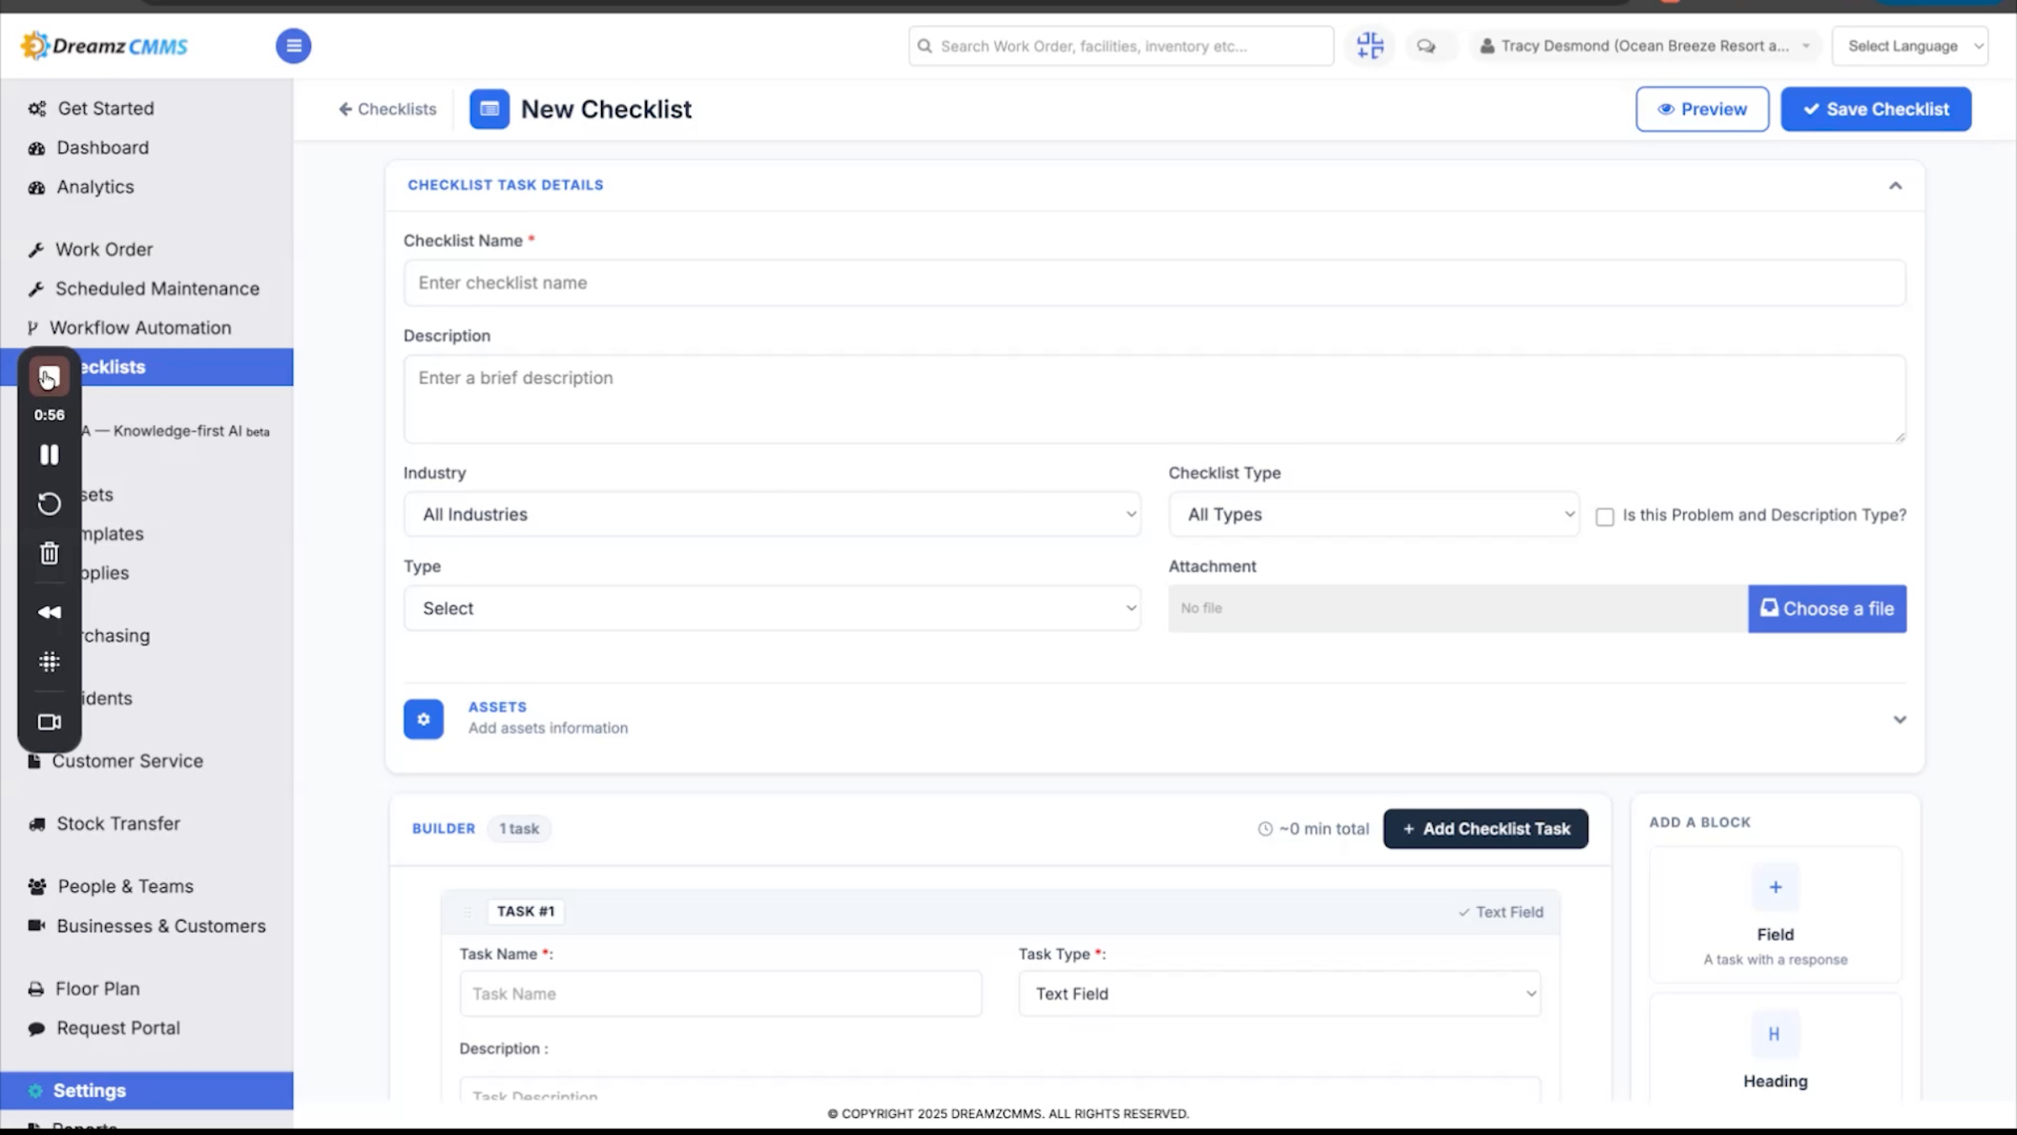This screenshot has width=2017, height=1135.
Task: Open the Checklist Type dropdown
Action: pyautogui.click(x=1373, y=515)
